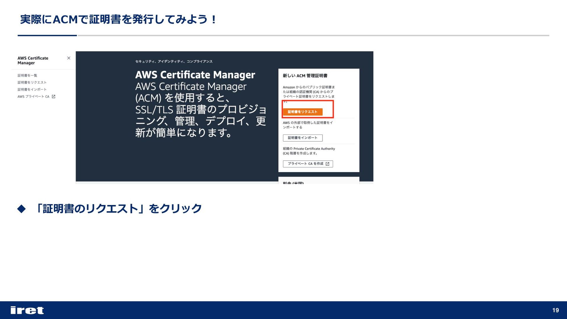Select the AWS Certificate Manager bold headline
The height and width of the screenshot is (319, 567).
[195, 75]
